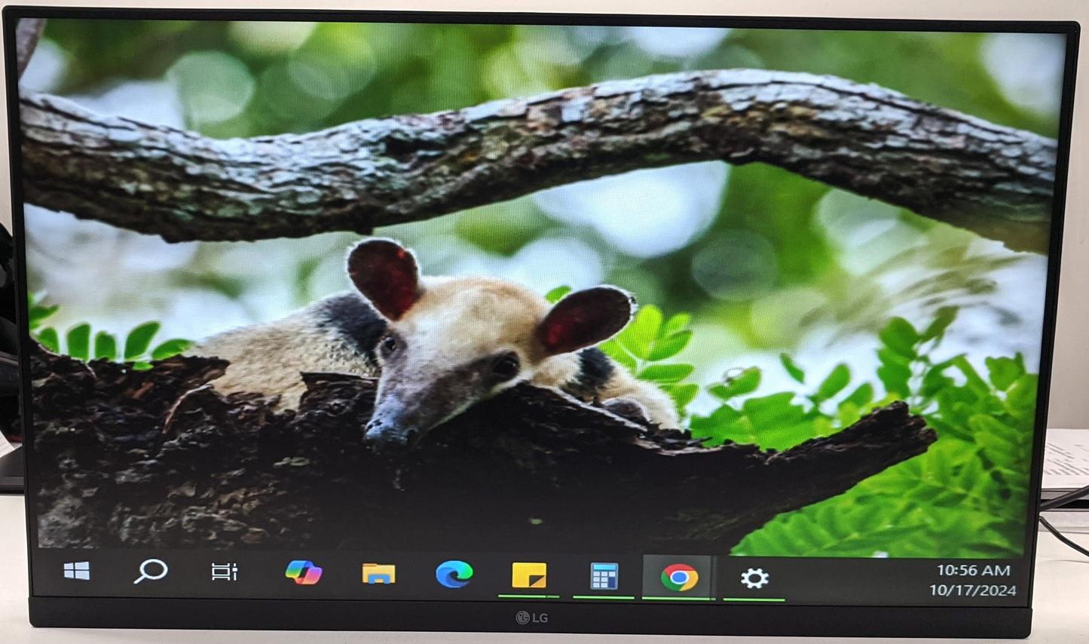
Task: Launch Microsoft Edge browser
Action: coord(454,575)
